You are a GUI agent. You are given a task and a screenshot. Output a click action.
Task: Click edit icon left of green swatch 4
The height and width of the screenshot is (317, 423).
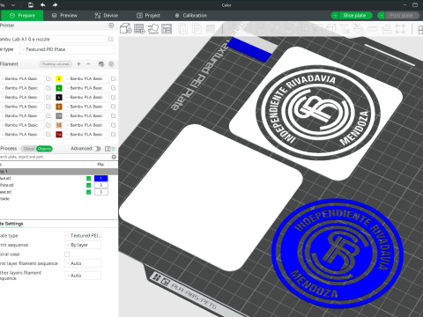coord(48,88)
